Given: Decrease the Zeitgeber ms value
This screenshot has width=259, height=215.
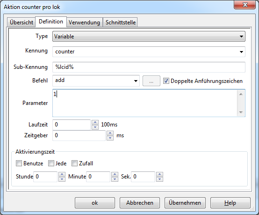Looking at the screenshot, I should [110, 138].
